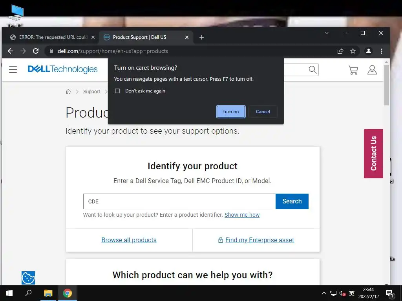Show hidden tray icons chevron
The image size is (402, 301).
pos(324,293)
